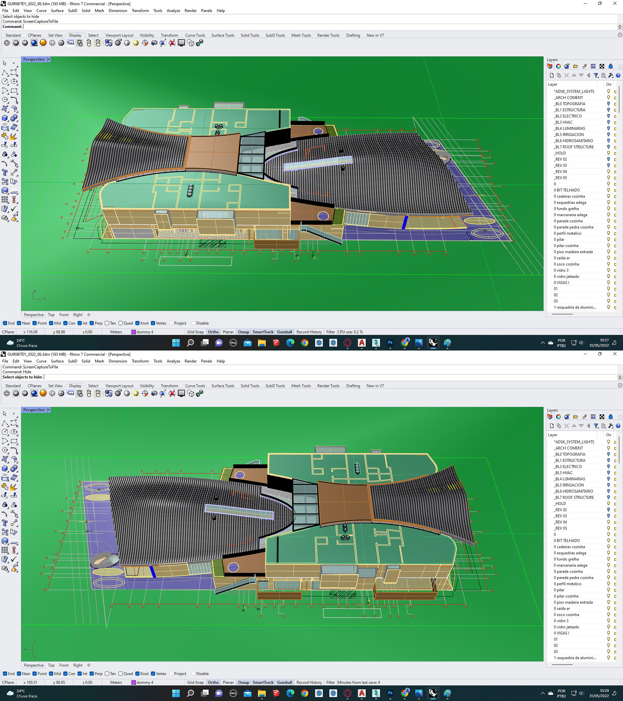Click New Layer page icon in bottom Layers panel
This screenshot has width=623, height=701.
point(551,426)
